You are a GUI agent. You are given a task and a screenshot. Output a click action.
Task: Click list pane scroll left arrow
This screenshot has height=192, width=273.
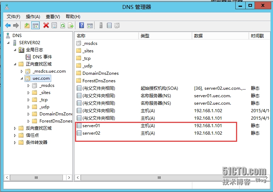[77, 177]
